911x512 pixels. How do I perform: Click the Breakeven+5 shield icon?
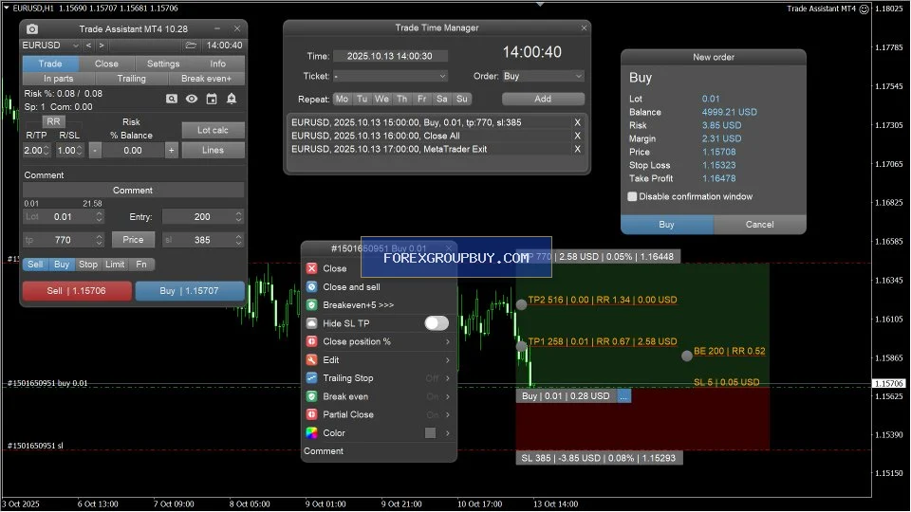tap(312, 304)
